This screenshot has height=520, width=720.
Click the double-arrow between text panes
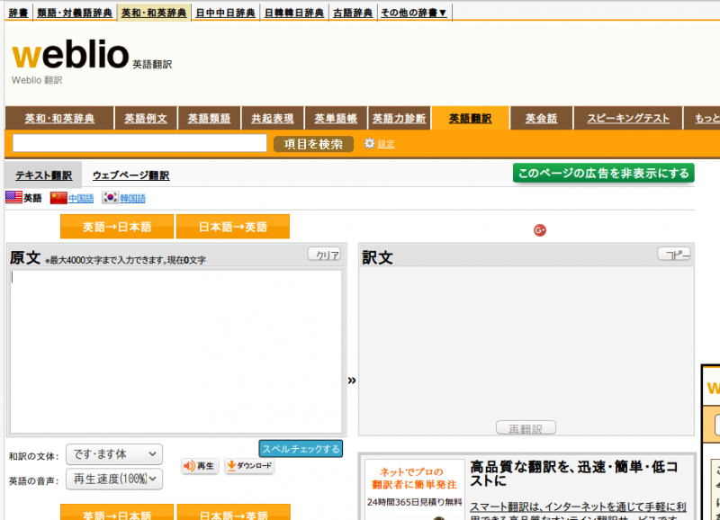[x=352, y=381]
